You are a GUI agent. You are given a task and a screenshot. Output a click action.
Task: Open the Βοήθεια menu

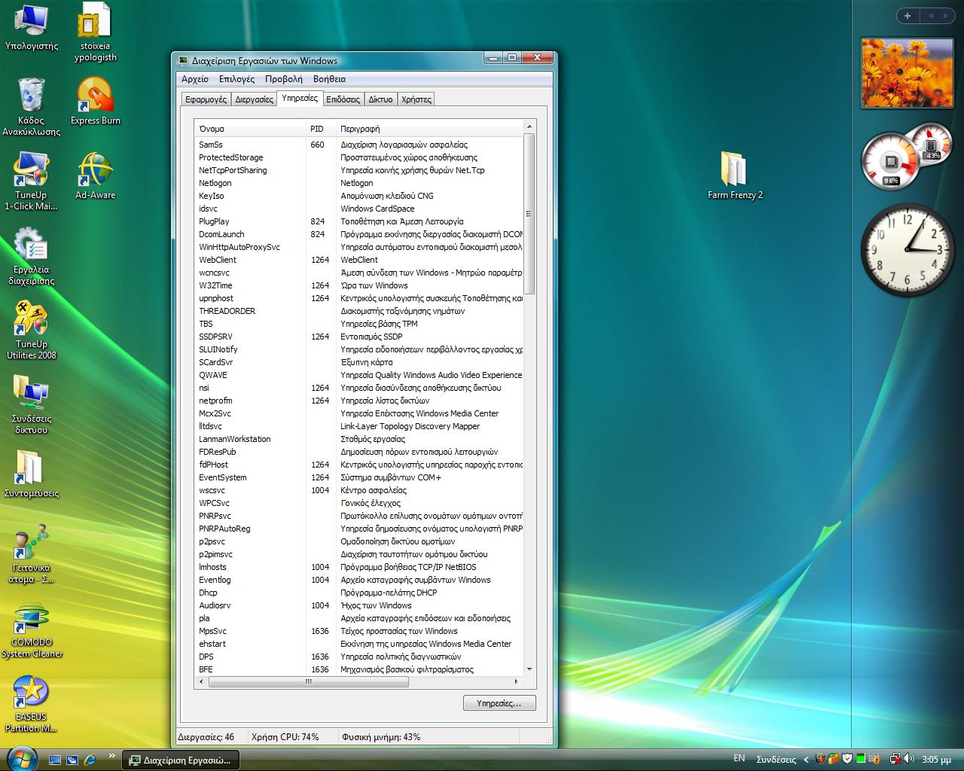point(329,79)
